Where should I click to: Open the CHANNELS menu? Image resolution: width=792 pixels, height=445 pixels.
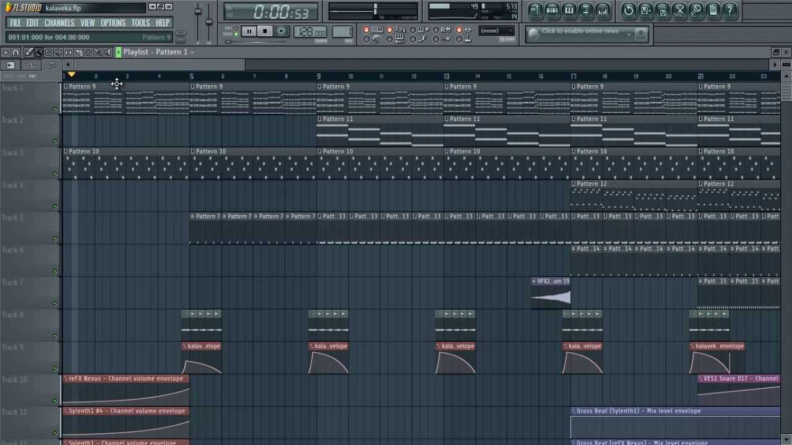coord(59,23)
